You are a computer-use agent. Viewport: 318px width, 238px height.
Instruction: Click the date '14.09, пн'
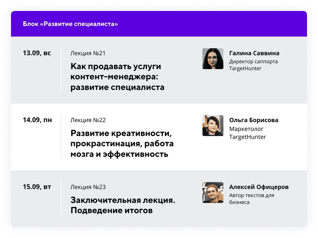[x=37, y=120]
